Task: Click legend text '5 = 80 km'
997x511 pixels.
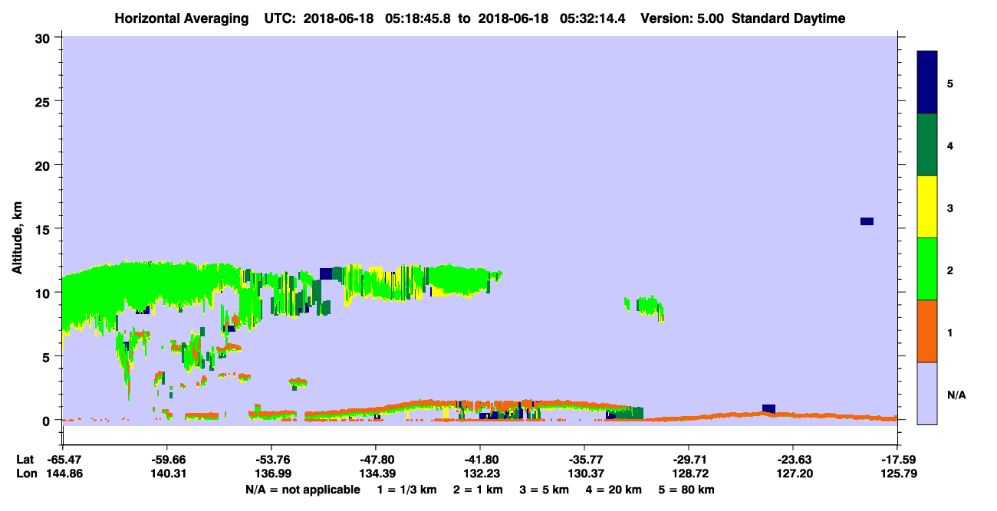Action: click(x=688, y=490)
